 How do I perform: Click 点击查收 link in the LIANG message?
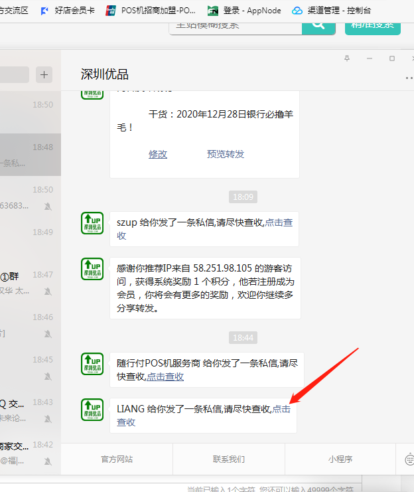pos(281,409)
